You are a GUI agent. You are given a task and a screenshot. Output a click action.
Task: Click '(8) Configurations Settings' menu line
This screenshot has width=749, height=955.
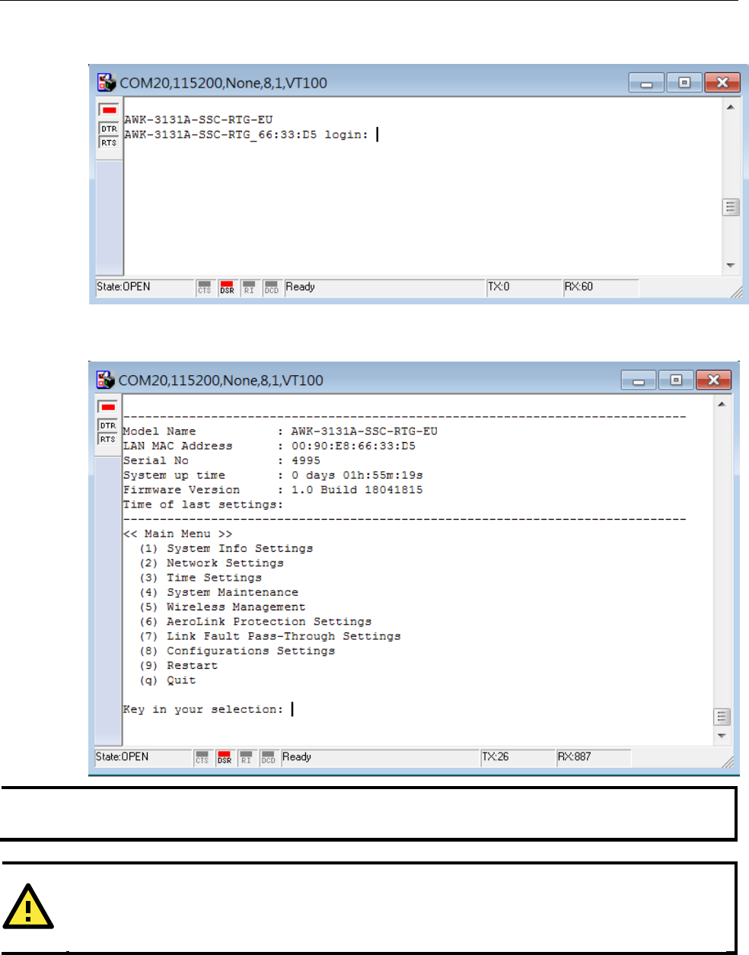237,651
